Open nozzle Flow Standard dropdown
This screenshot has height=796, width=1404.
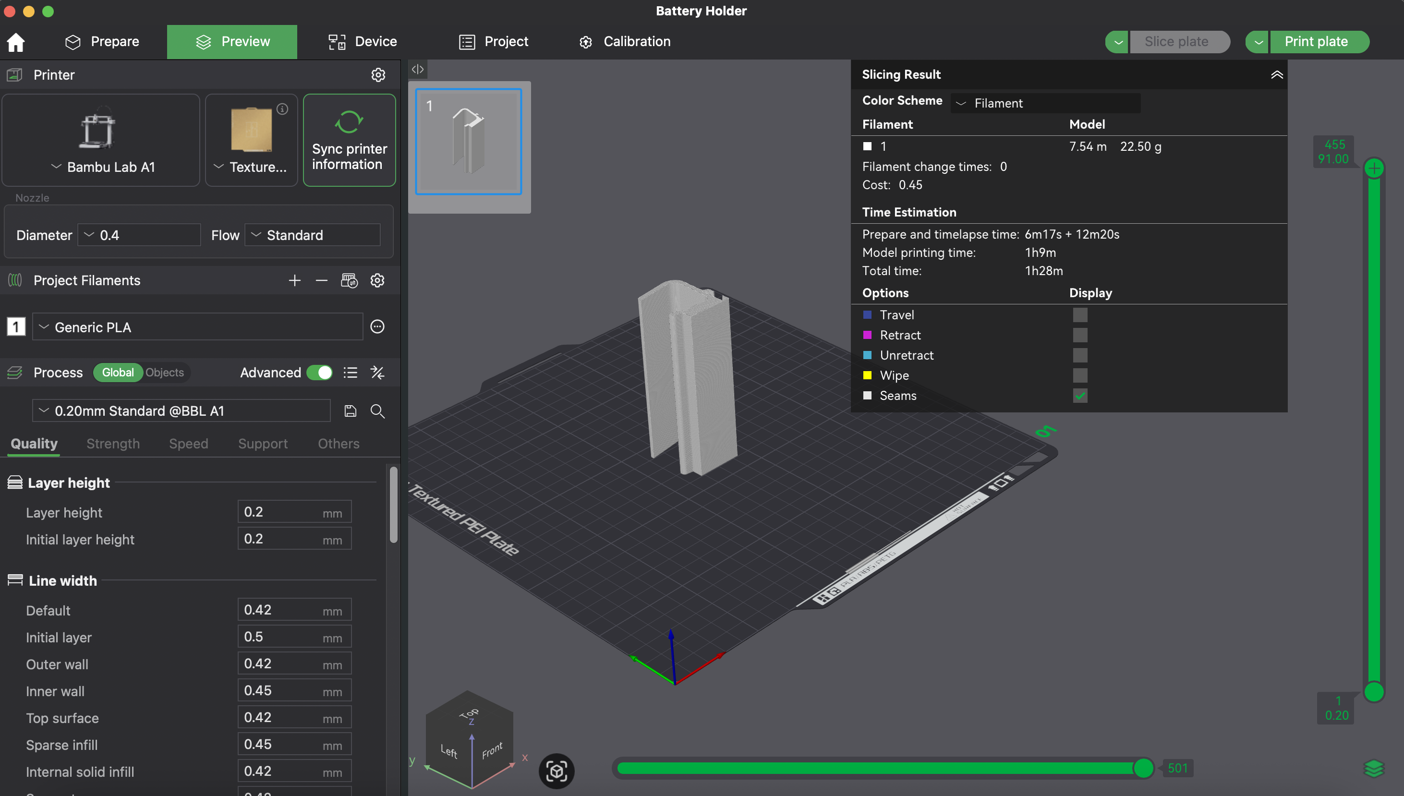(x=312, y=235)
